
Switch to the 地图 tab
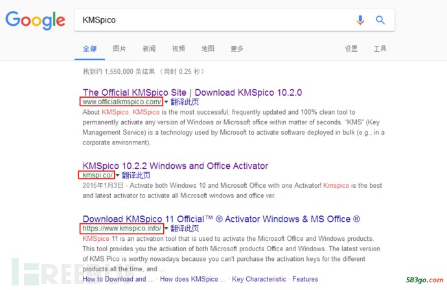208,49
